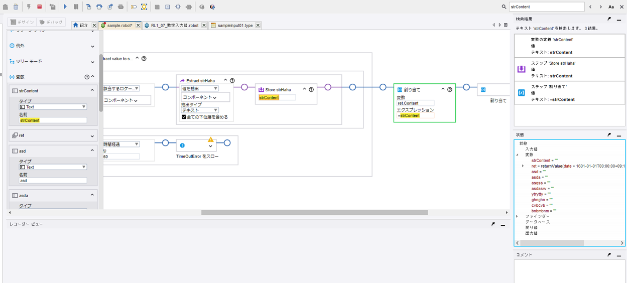Open the 値を抽出 dropdown

[x=200, y=88]
